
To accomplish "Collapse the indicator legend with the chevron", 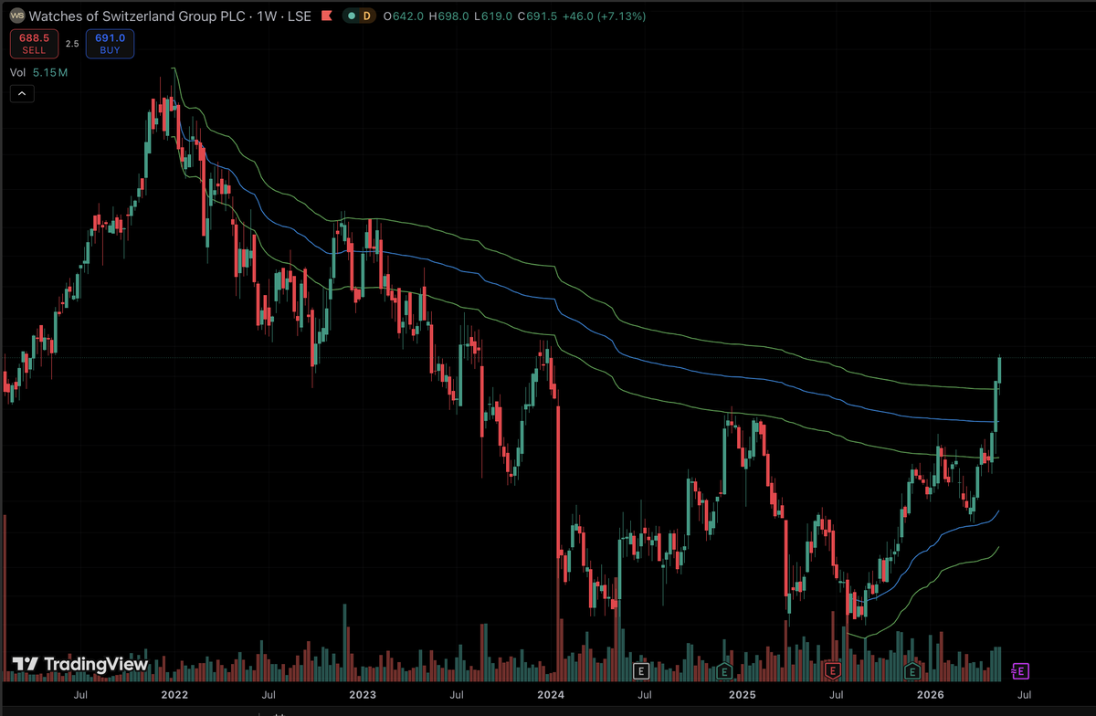I will [x=22, y=93].
